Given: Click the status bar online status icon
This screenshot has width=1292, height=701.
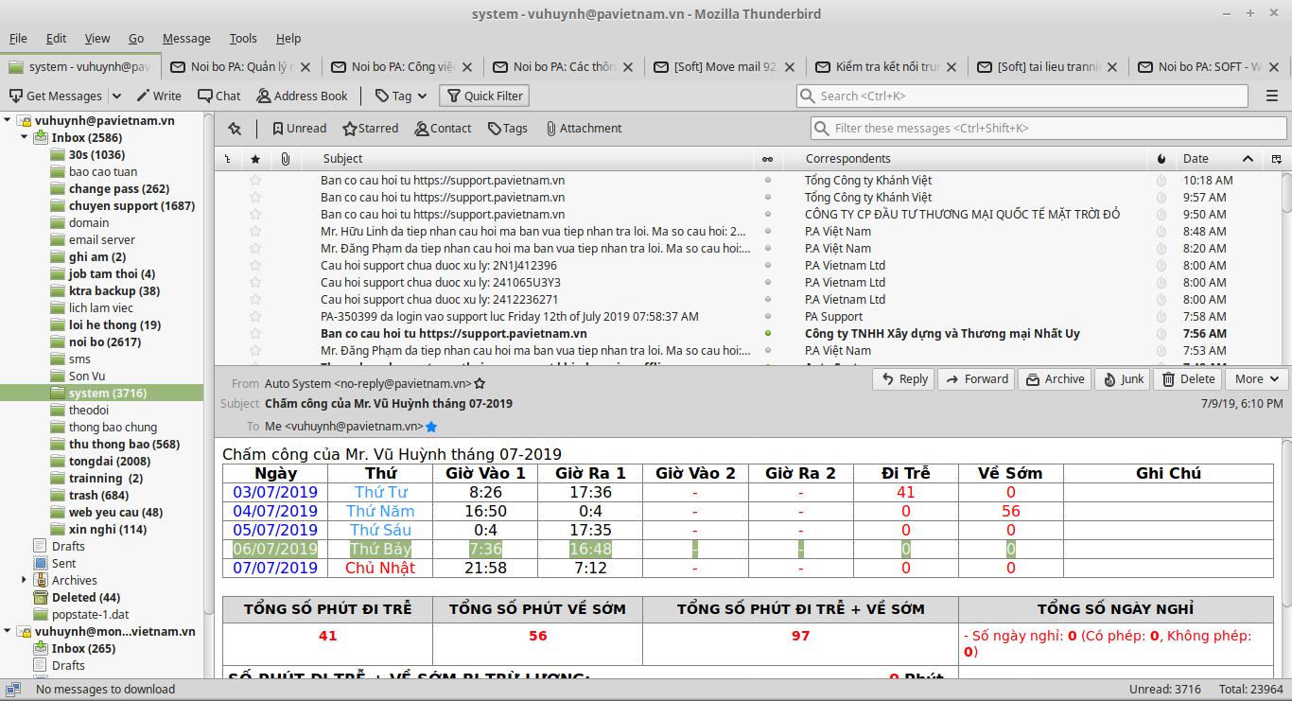Looking at the screenshot, I should pyautogui.click(x=14, y=690).
